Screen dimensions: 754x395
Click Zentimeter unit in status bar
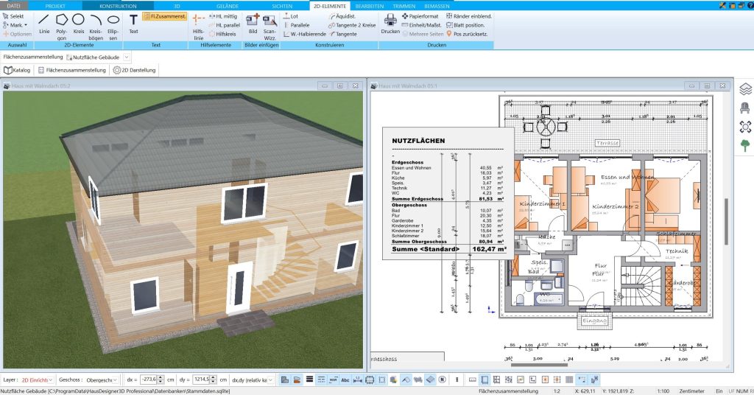click(x=691, y=391)
